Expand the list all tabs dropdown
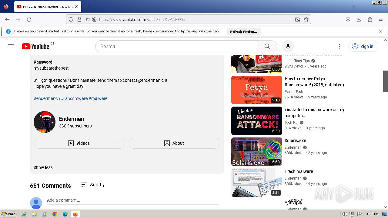Image resolution: width=388 pixels, height=218 pixels. (x=353, y=7)
